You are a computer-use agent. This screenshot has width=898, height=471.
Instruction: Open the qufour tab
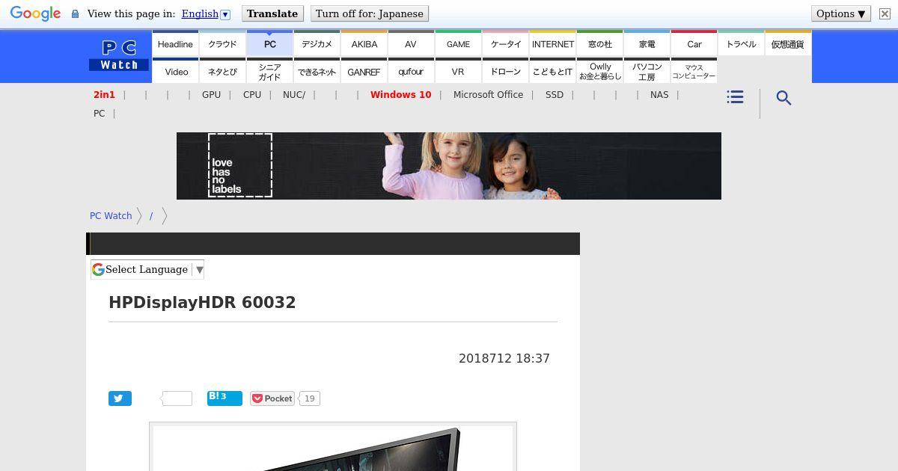tap(411, 71)
